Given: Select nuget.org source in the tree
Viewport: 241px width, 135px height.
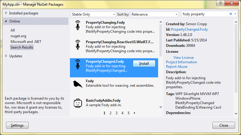Looking at the screenshot, I should 18,36.
